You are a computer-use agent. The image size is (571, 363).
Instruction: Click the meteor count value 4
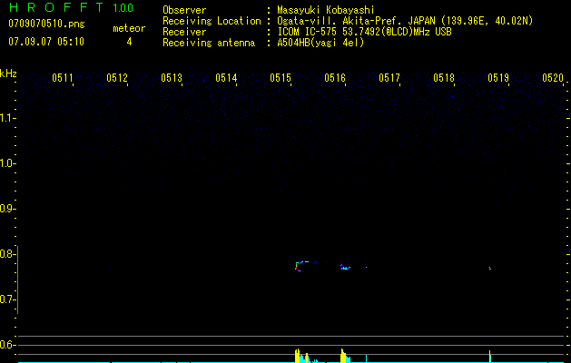coord(129,43)
